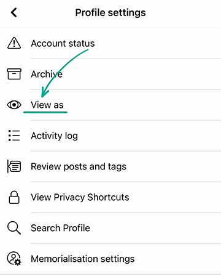The width and height of the screenshot is (221, 276).
Task: Open View Privacy Shortcuts
Action: click(110, 197)
